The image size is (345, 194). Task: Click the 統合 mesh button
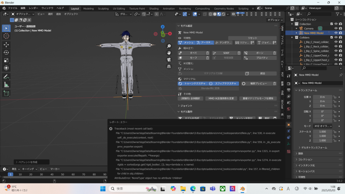pyautogui.click(x=260, y=74)
